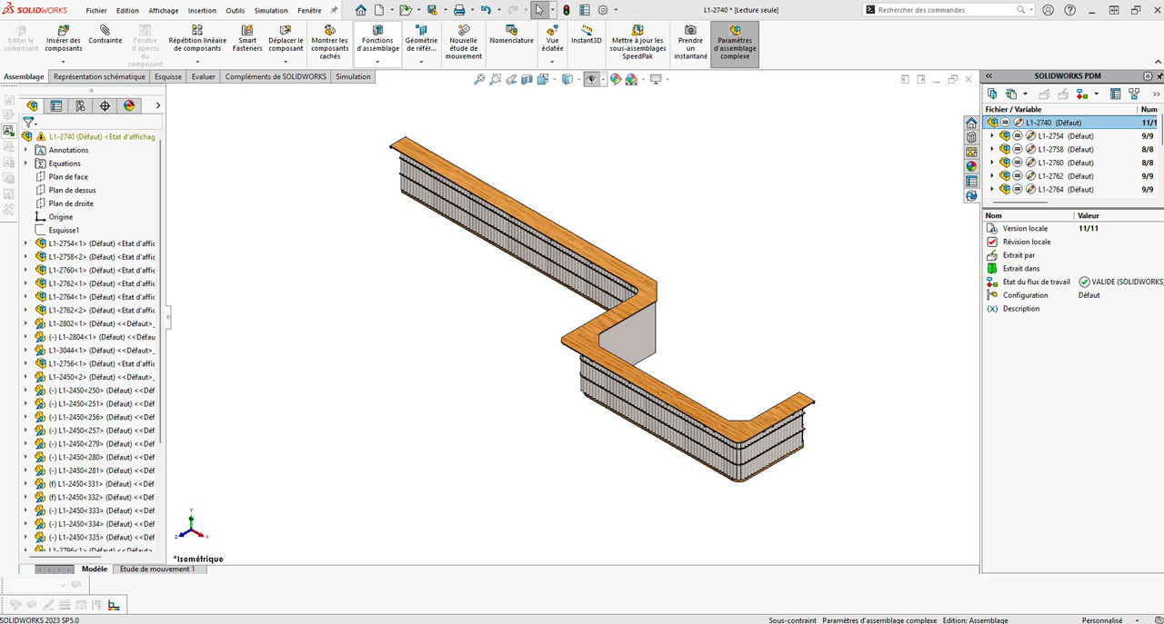Image resolution: width=1164 pixels, height=624 pixels.
Task: Open the ConfigurationManager tab icon
Action: (x=81, y=106)
